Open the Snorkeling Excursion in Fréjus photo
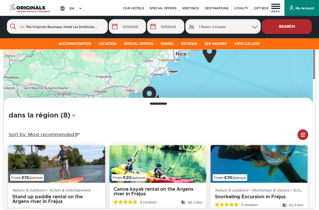This screenshot has width=319, height=210. [259, 163]
